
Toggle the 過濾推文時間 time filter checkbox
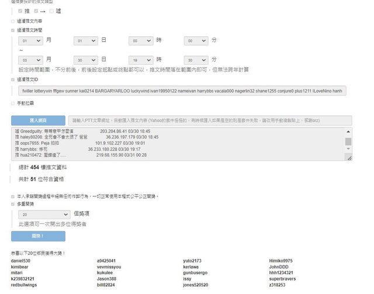(x=13, y=29)
